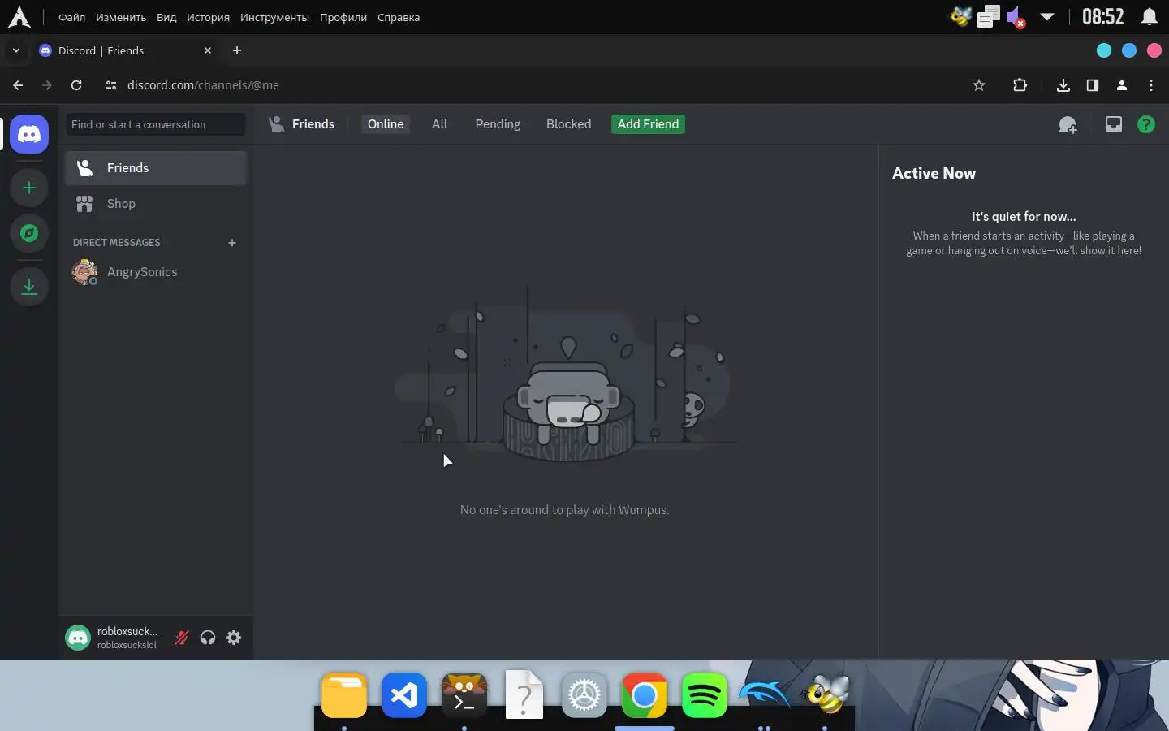This screenshot has height=731, width=1169.
Task: Open Discord help question mark icon
Action: 1146,124
